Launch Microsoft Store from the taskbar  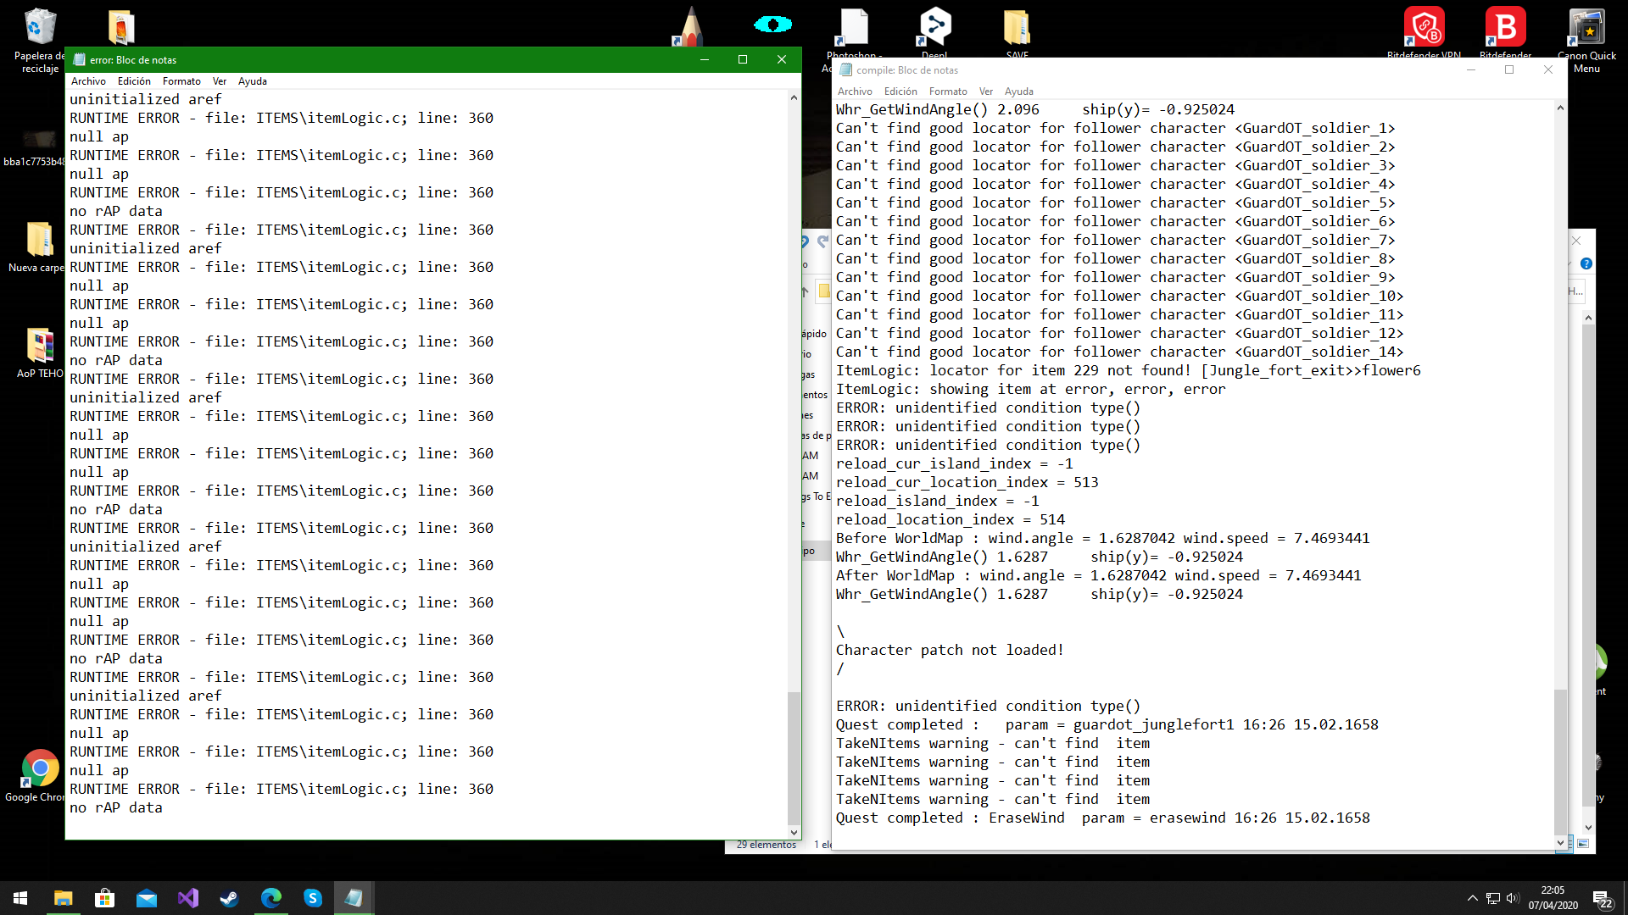point(105,898)
